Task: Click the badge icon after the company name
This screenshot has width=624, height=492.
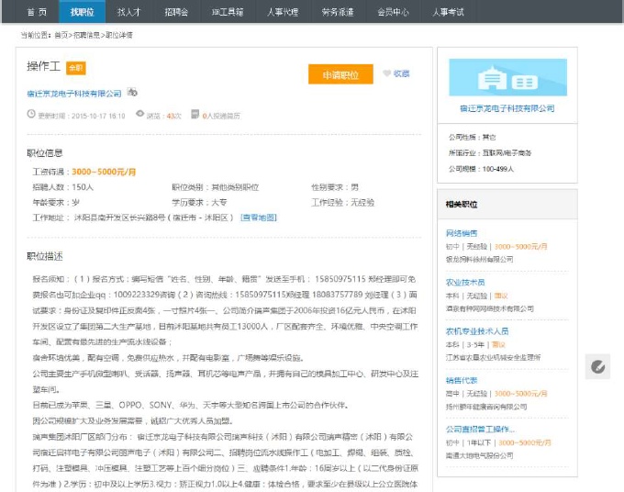Action: pos(132,93)
